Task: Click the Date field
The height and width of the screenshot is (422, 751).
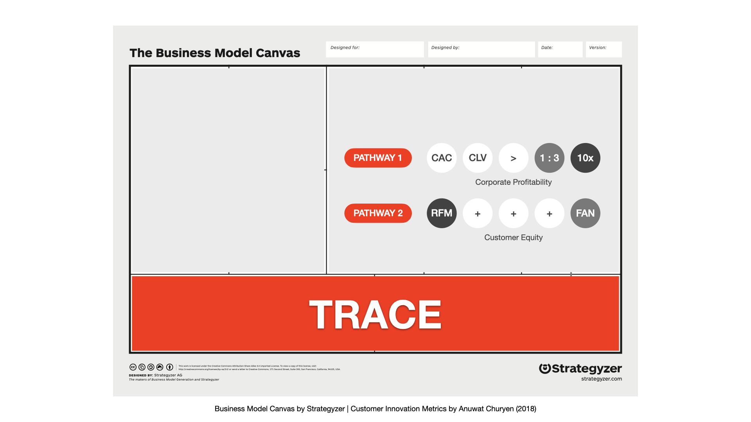Action: tap(560, 50)
